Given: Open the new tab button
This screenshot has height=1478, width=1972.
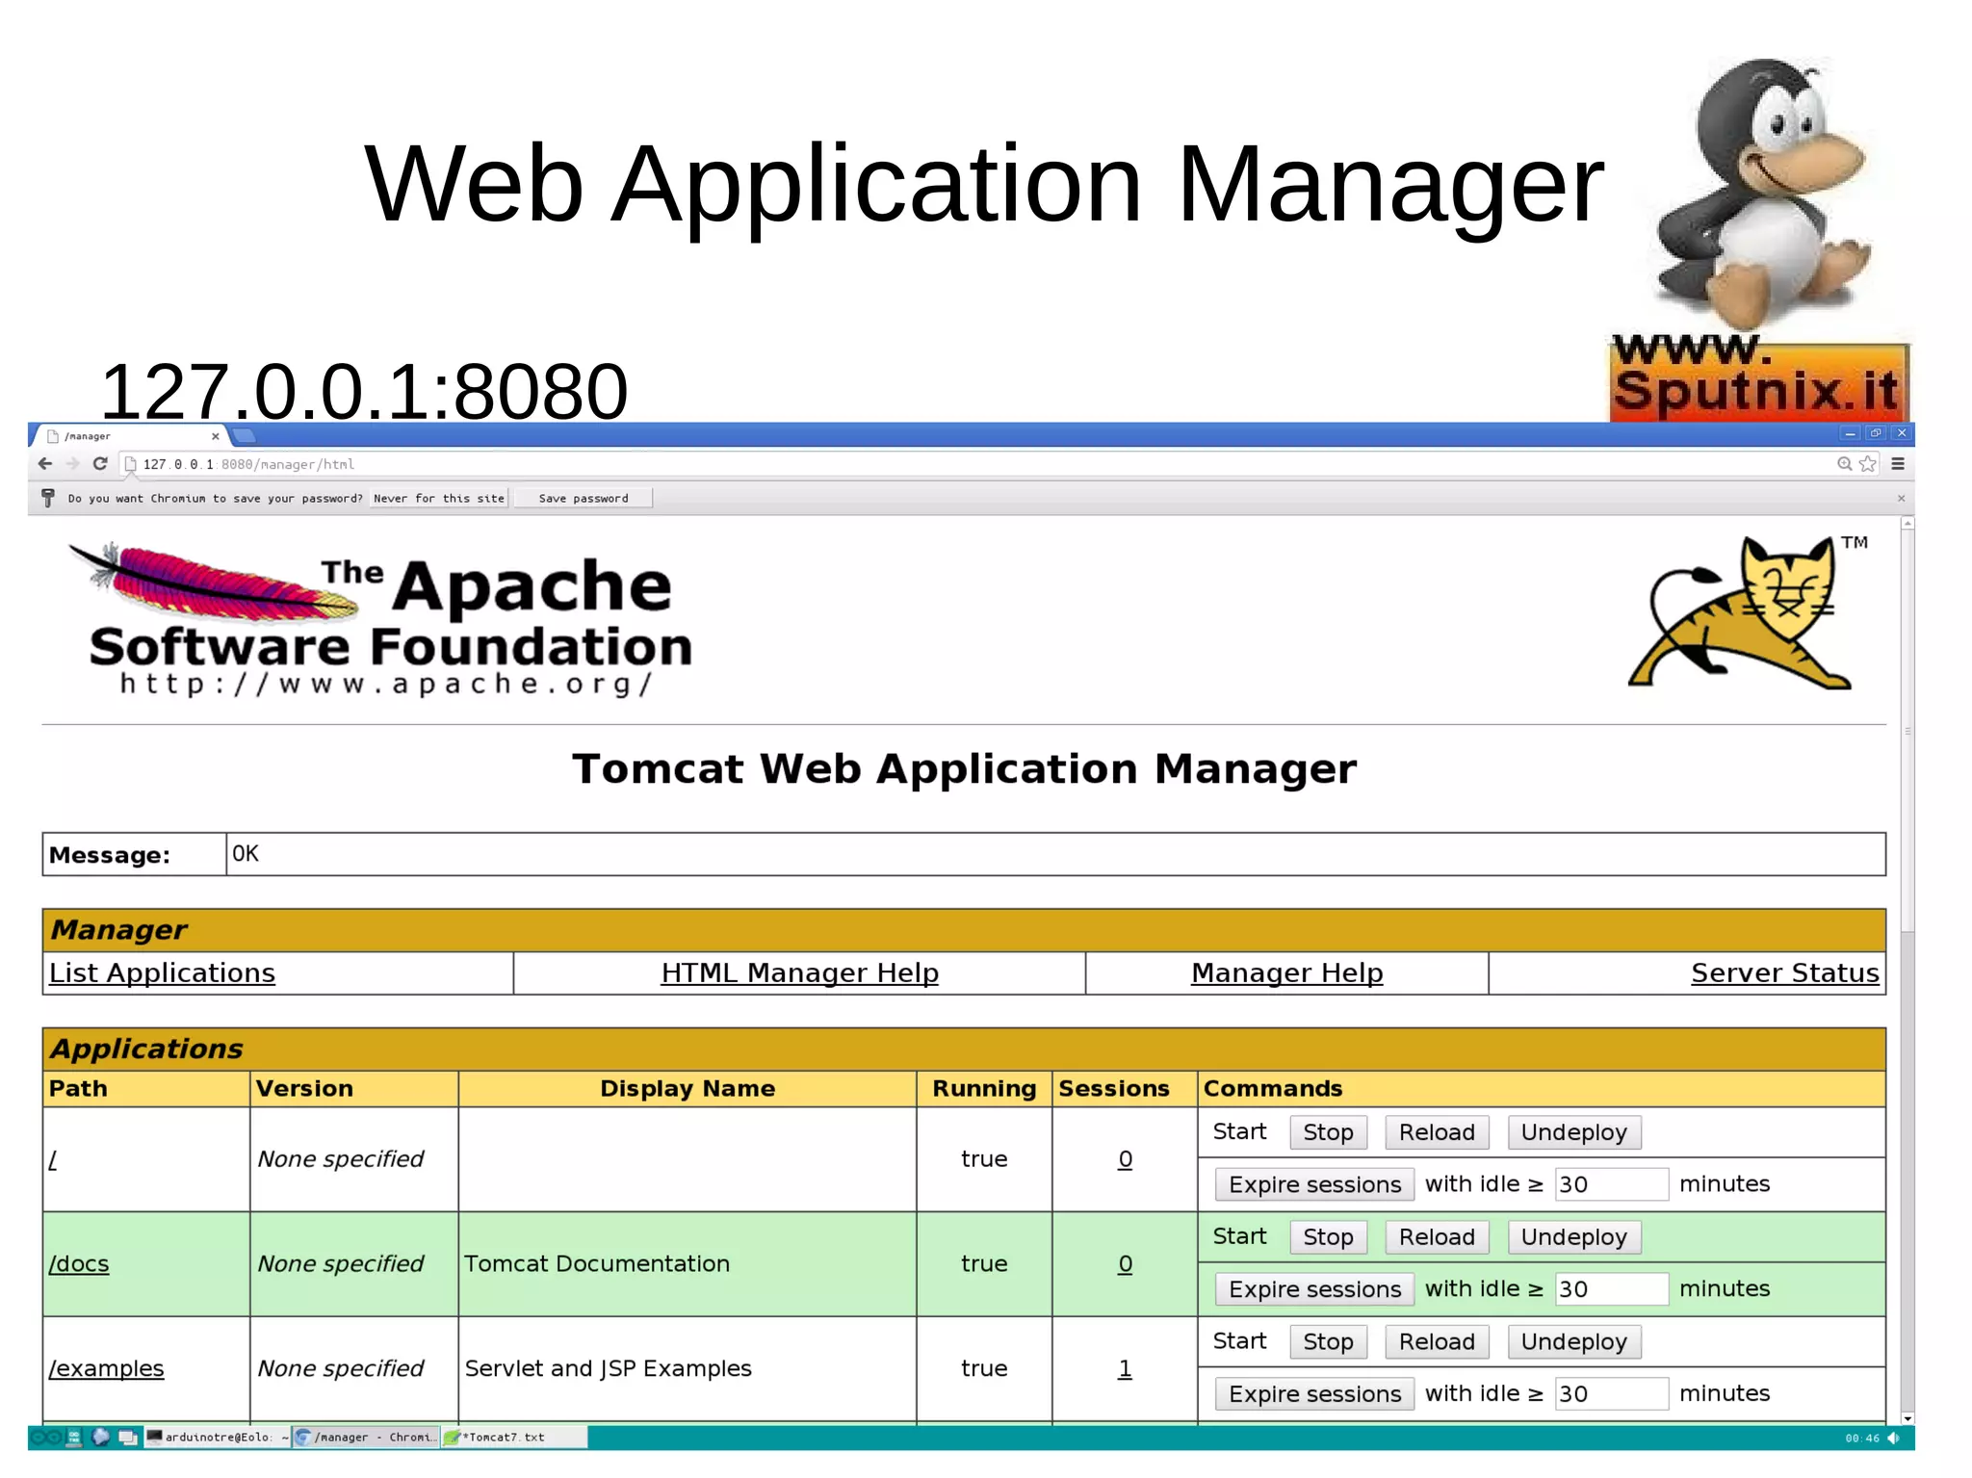Looking at the screenshot, I should [x=245, y=436].
